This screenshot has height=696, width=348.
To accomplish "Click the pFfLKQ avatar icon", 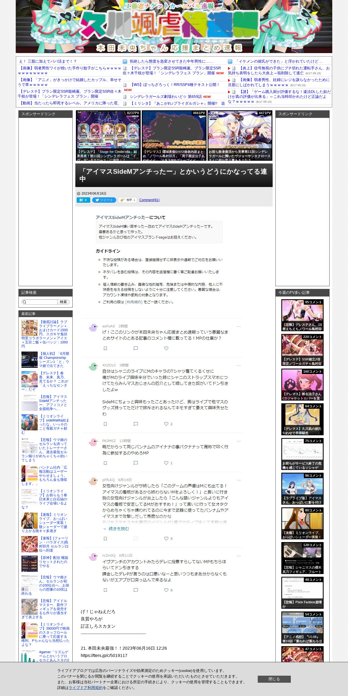I will click(93, 481).
